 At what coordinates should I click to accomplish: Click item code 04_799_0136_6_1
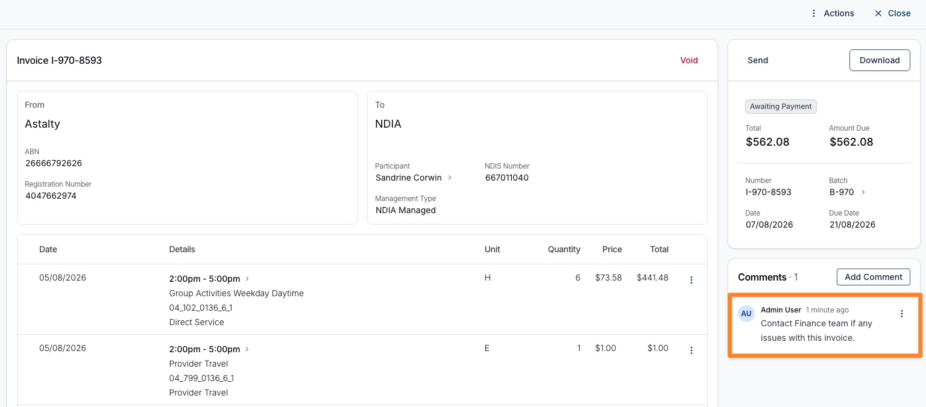pyautogui.click(x=201, y=378)
